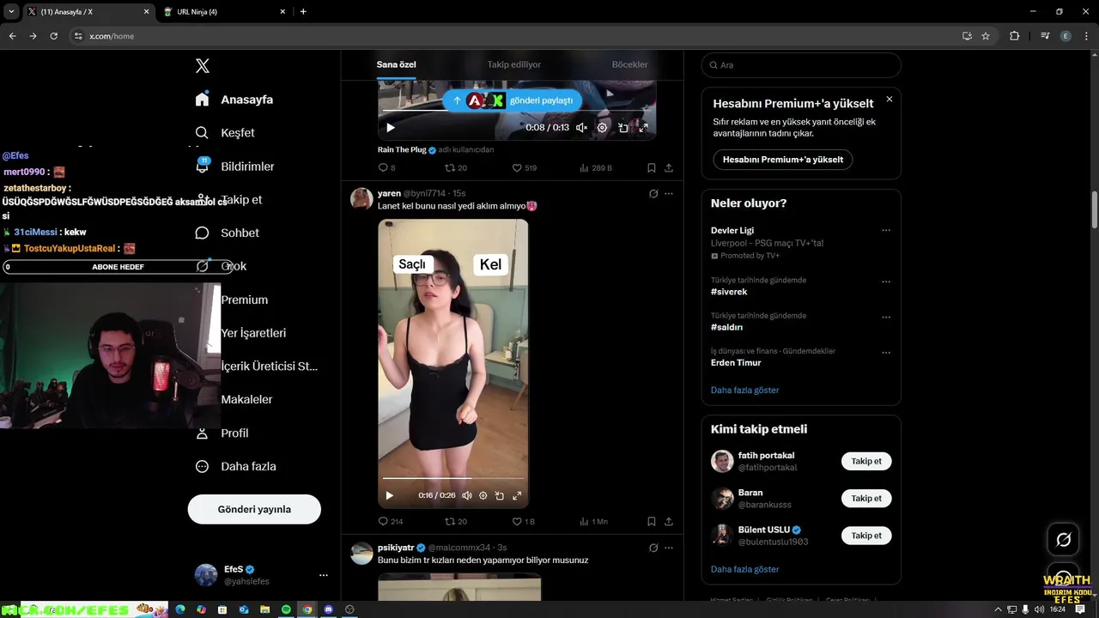Viewport: 1099px width, 618px height.
Task: Switch to the Takip ediliyor tab
Action: click(x=513, y=64)
